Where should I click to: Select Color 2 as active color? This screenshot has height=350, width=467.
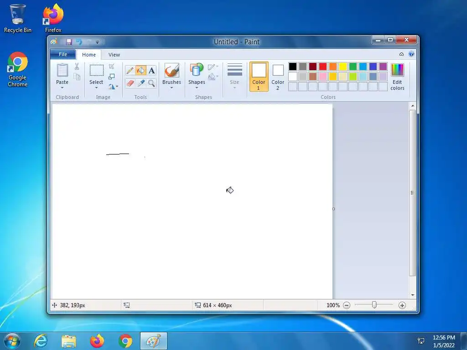pos(278,77)
